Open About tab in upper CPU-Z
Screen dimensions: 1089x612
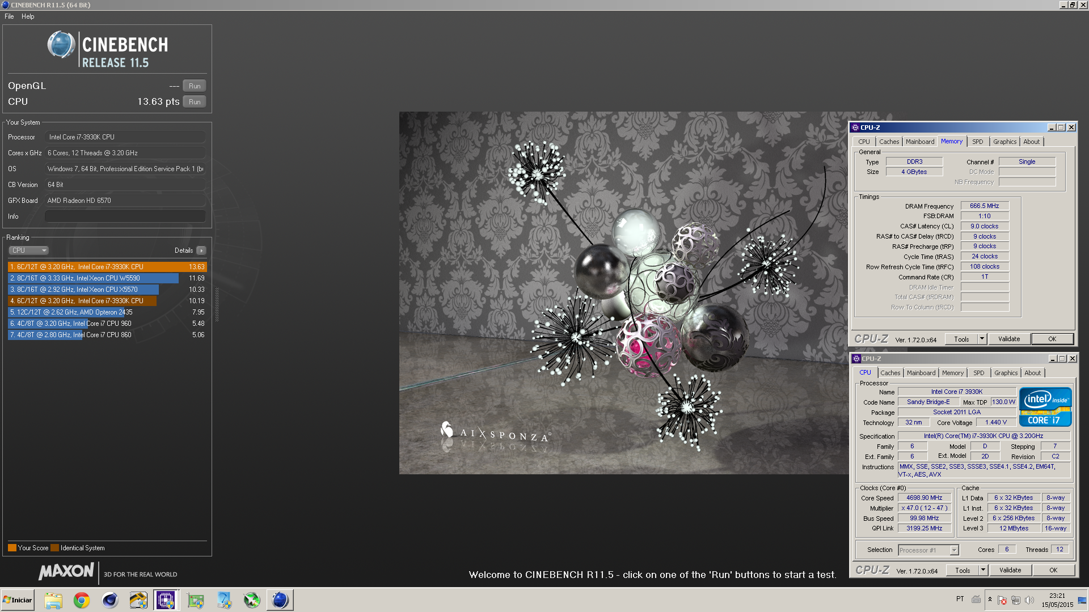tap(1031, 142)
